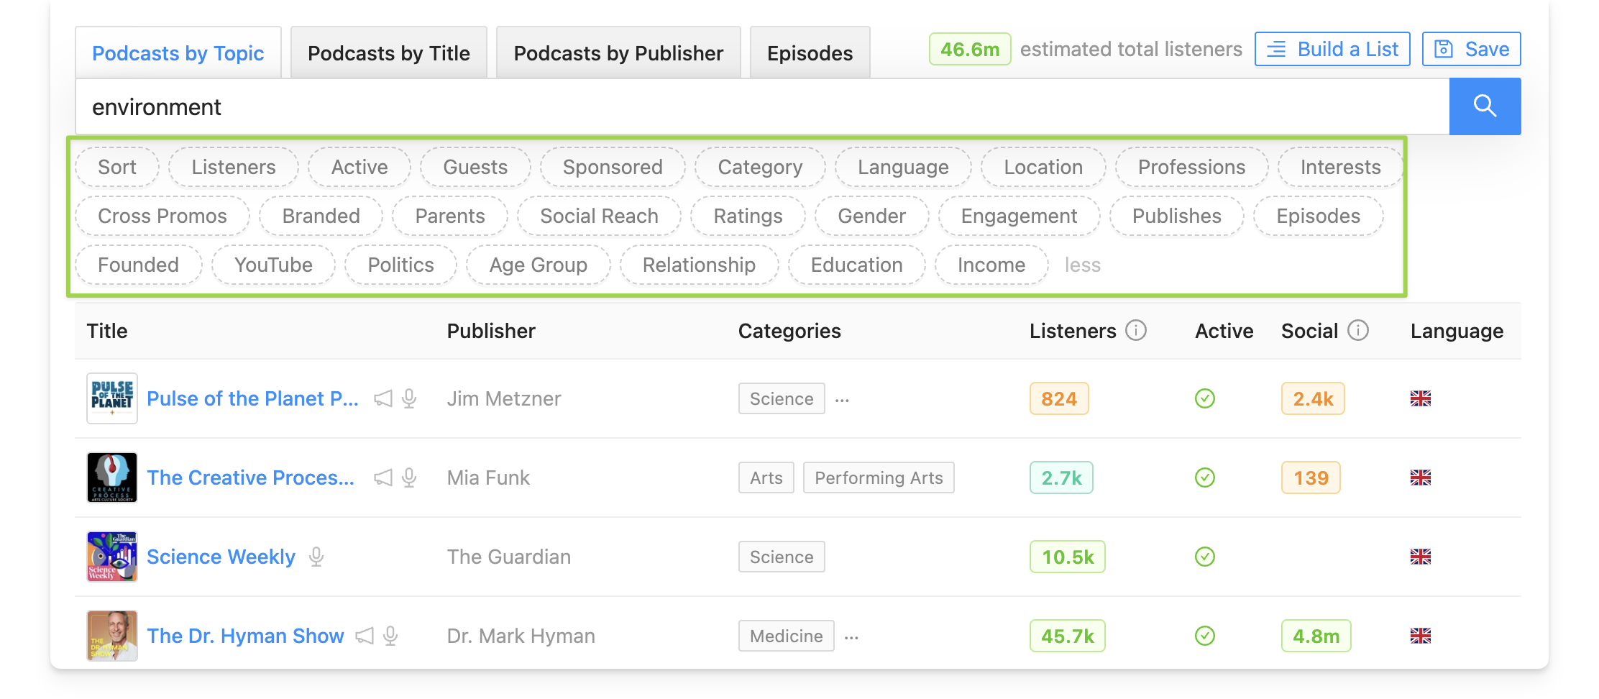Open the Ratings filter

click(x=748, y=216)
